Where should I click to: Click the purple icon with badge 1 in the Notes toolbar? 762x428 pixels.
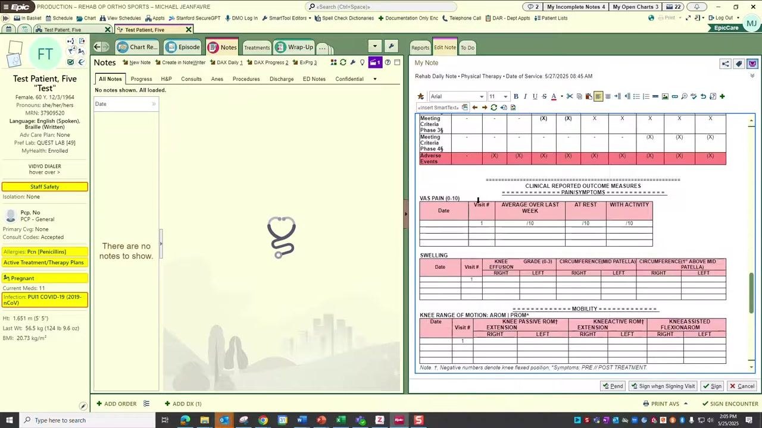[x=375, y=62]
